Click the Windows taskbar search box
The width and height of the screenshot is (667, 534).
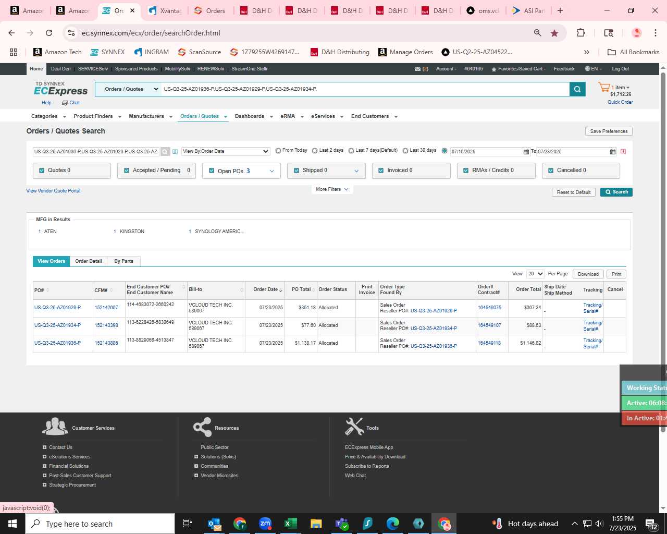pos(100,524)
